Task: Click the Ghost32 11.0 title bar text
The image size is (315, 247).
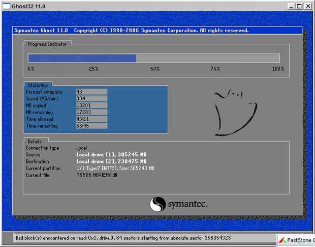Action: click(x=28, y=6)
